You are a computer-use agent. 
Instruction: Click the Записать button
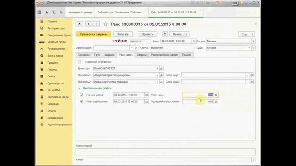pos(123,34)
